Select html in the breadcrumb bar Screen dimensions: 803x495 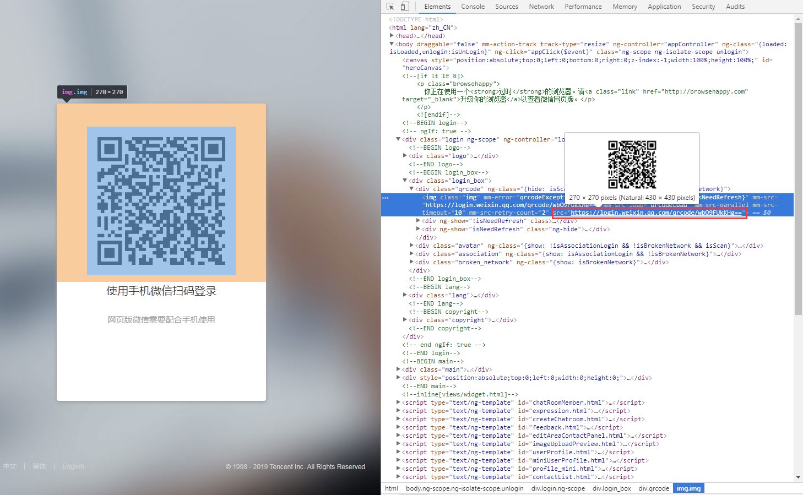coord(392,488)
